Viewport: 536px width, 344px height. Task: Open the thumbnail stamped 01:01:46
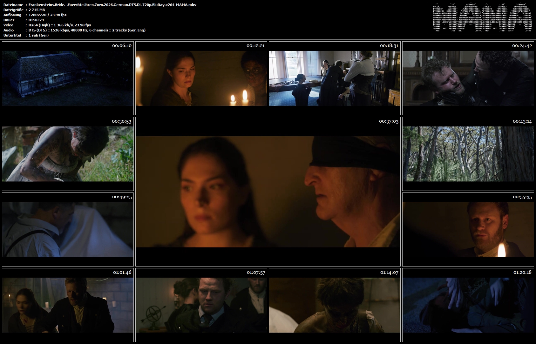tap(68, 305)
